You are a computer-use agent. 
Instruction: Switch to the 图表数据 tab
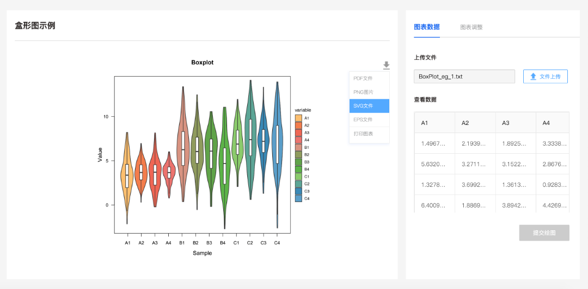click(427, 27)
